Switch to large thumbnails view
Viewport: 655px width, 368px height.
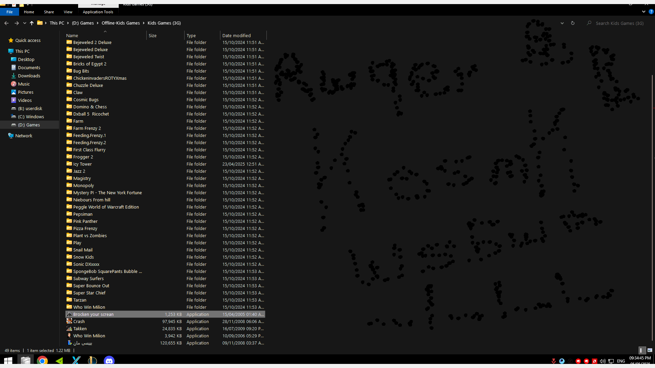(x=650, y=350)
